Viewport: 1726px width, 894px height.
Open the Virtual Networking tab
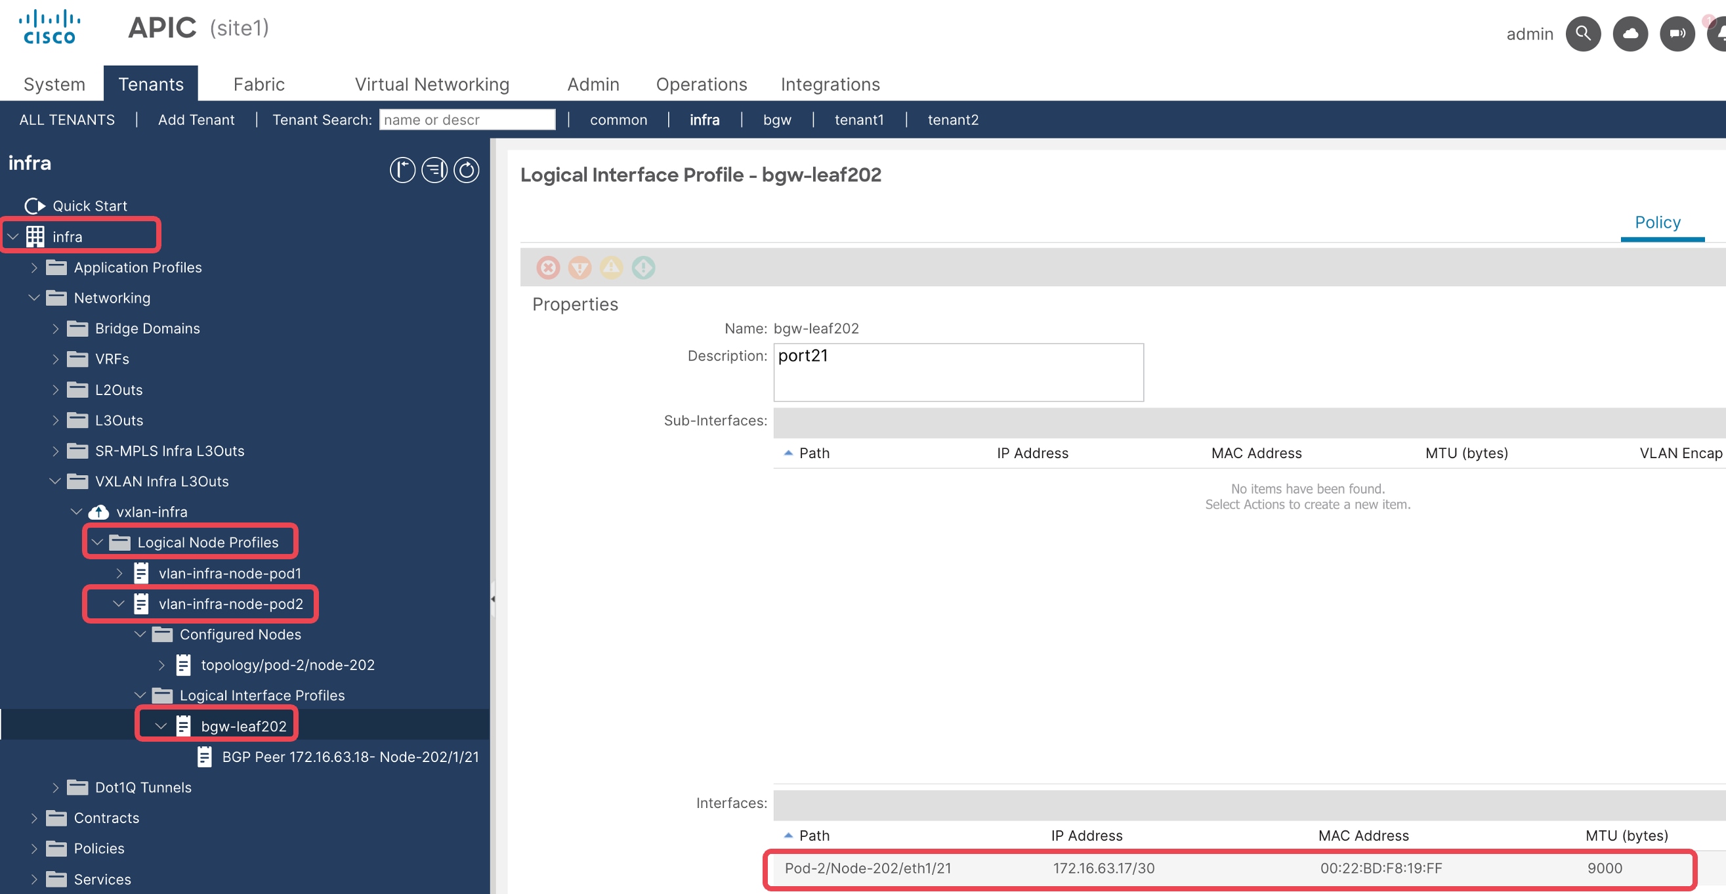point(432,85)
